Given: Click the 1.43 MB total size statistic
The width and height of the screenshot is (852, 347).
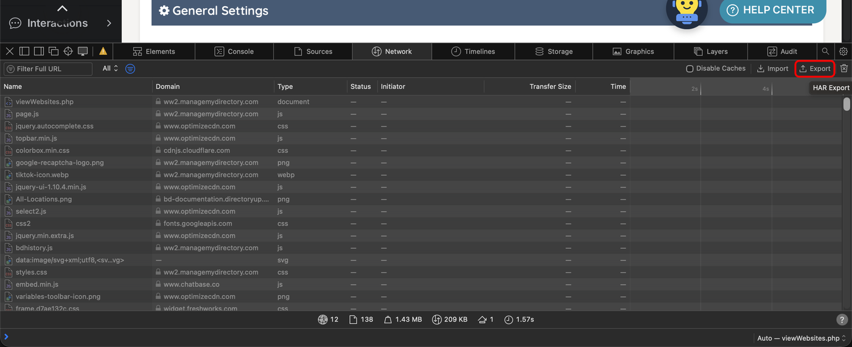Looking at the screenshot, I should click(403, 320).
